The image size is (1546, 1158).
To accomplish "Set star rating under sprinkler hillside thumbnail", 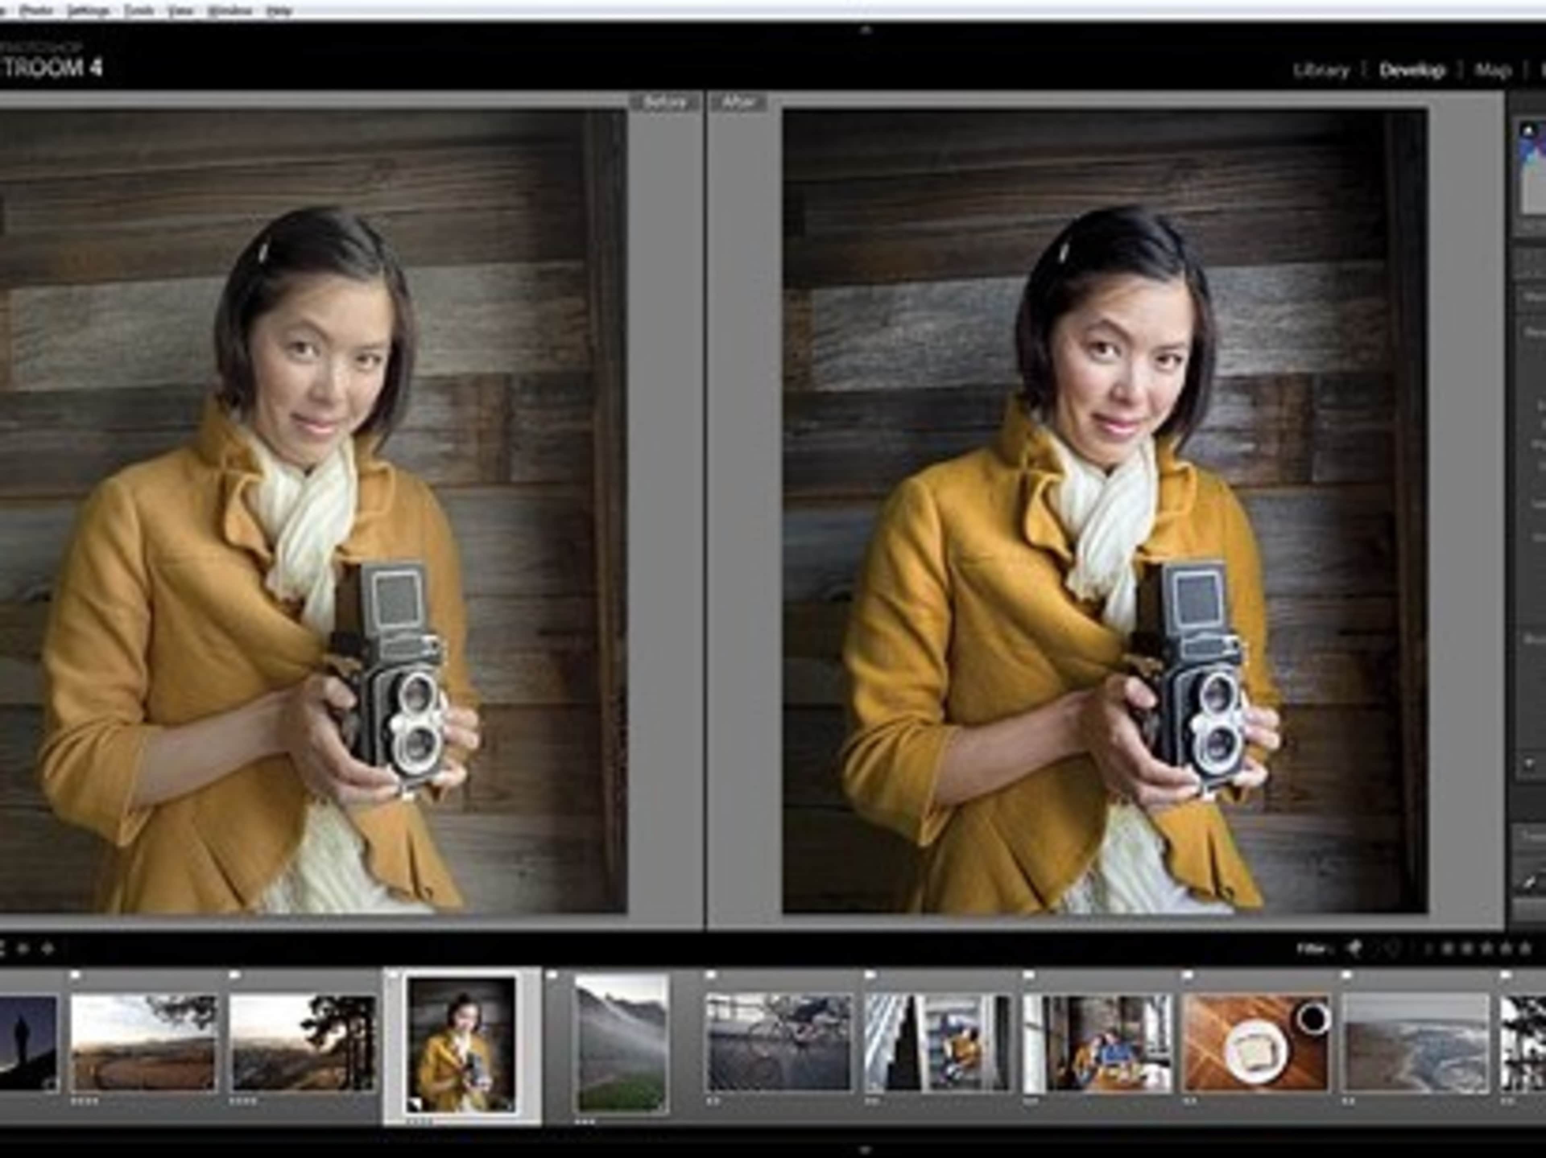I will click(584, 1122).
